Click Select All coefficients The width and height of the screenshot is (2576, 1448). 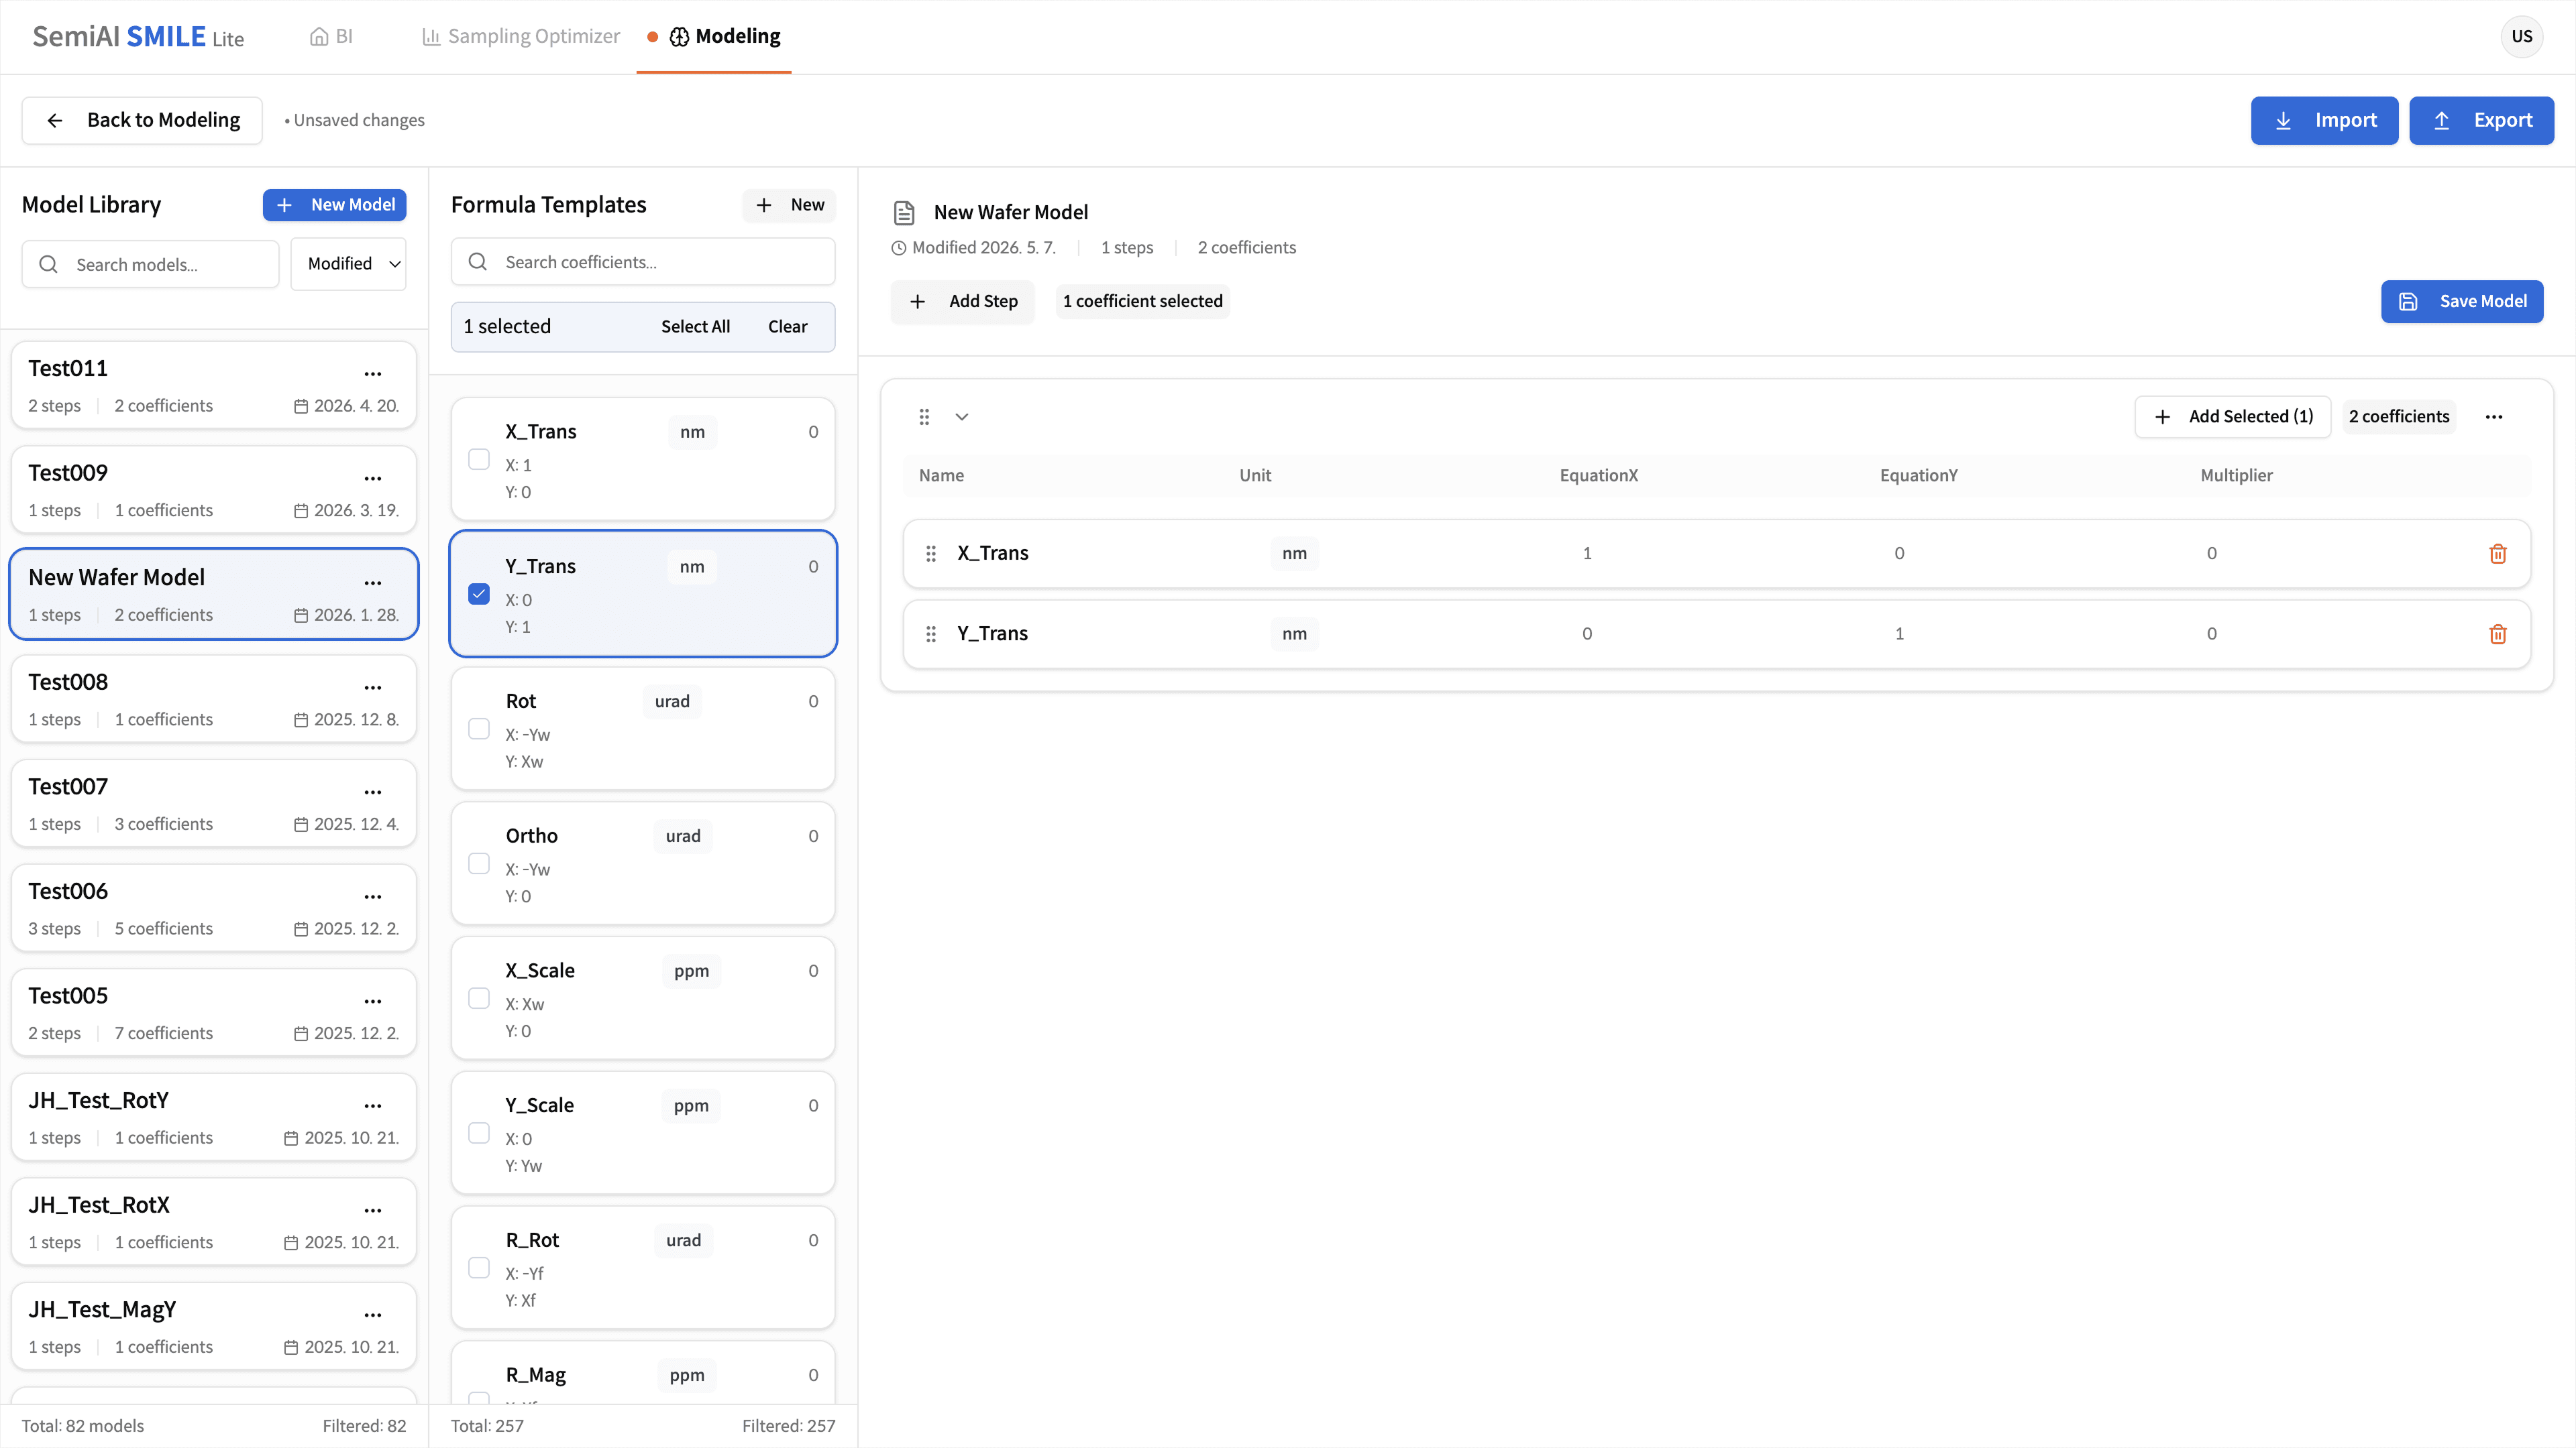[695, 326]
